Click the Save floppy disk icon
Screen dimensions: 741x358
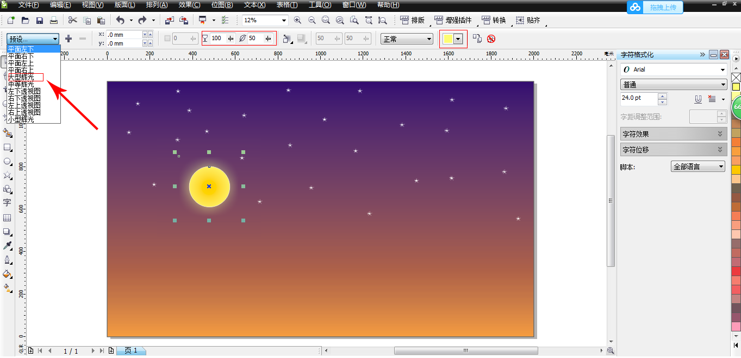(40, 21)
